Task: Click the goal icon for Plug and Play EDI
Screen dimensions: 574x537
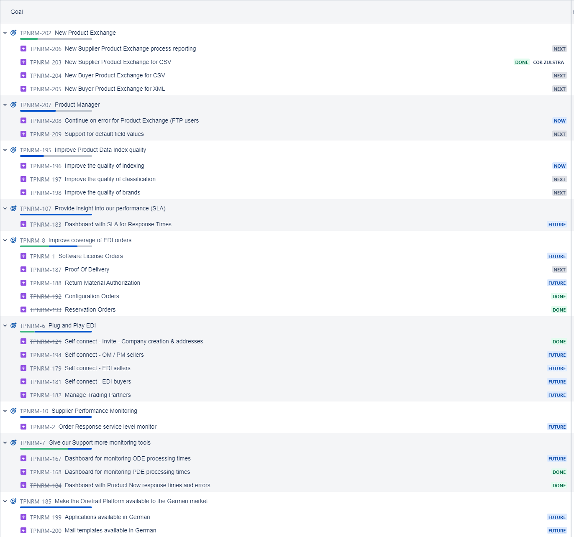Action: coord(13,325)
